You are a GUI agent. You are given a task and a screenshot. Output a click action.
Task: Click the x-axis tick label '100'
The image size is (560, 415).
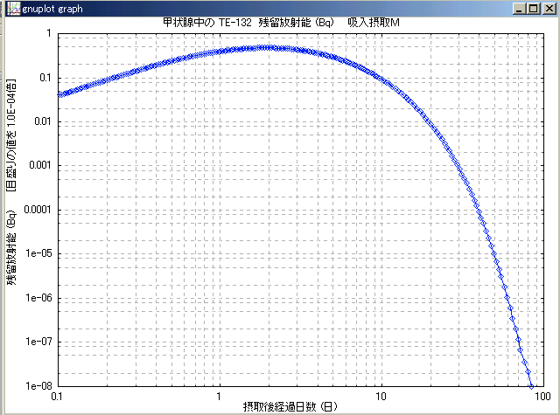539,396
